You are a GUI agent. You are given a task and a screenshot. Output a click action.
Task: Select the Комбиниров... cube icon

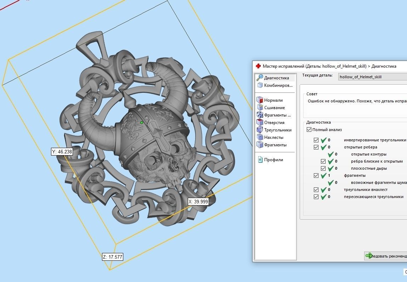(260, 85)
